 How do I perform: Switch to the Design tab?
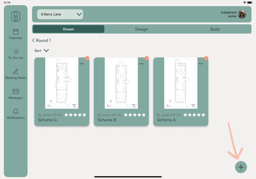pyautogui.click(x=141, y=29)
